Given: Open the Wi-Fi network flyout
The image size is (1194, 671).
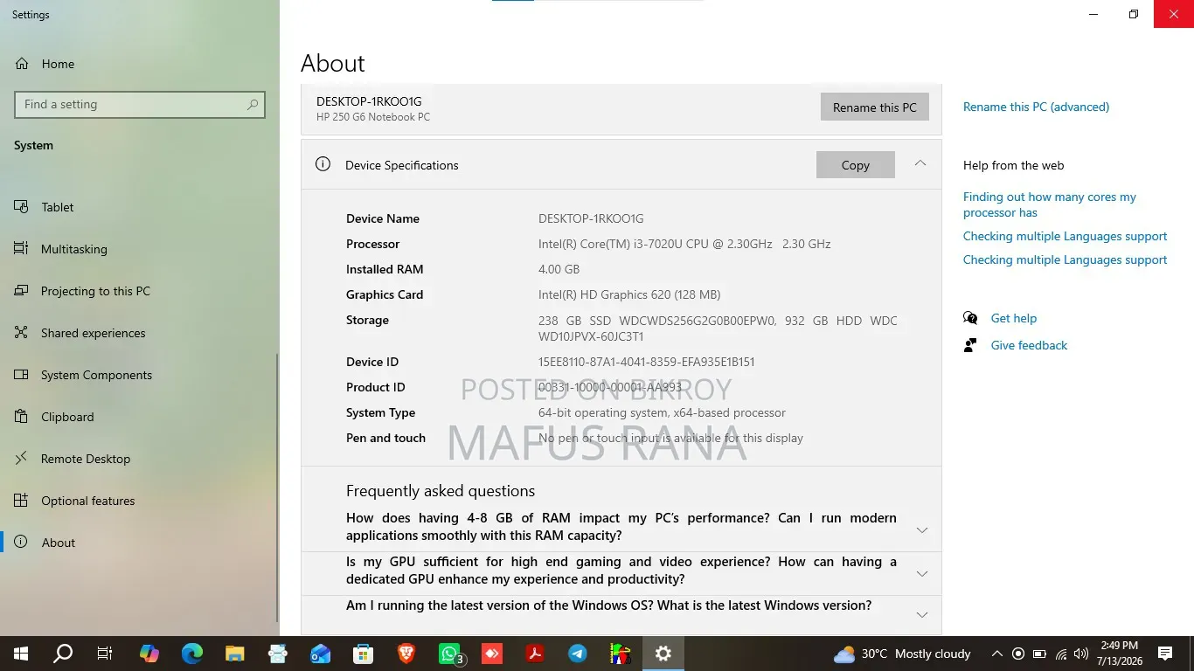Looking at the screenshot, I should tap(1061, 654).
